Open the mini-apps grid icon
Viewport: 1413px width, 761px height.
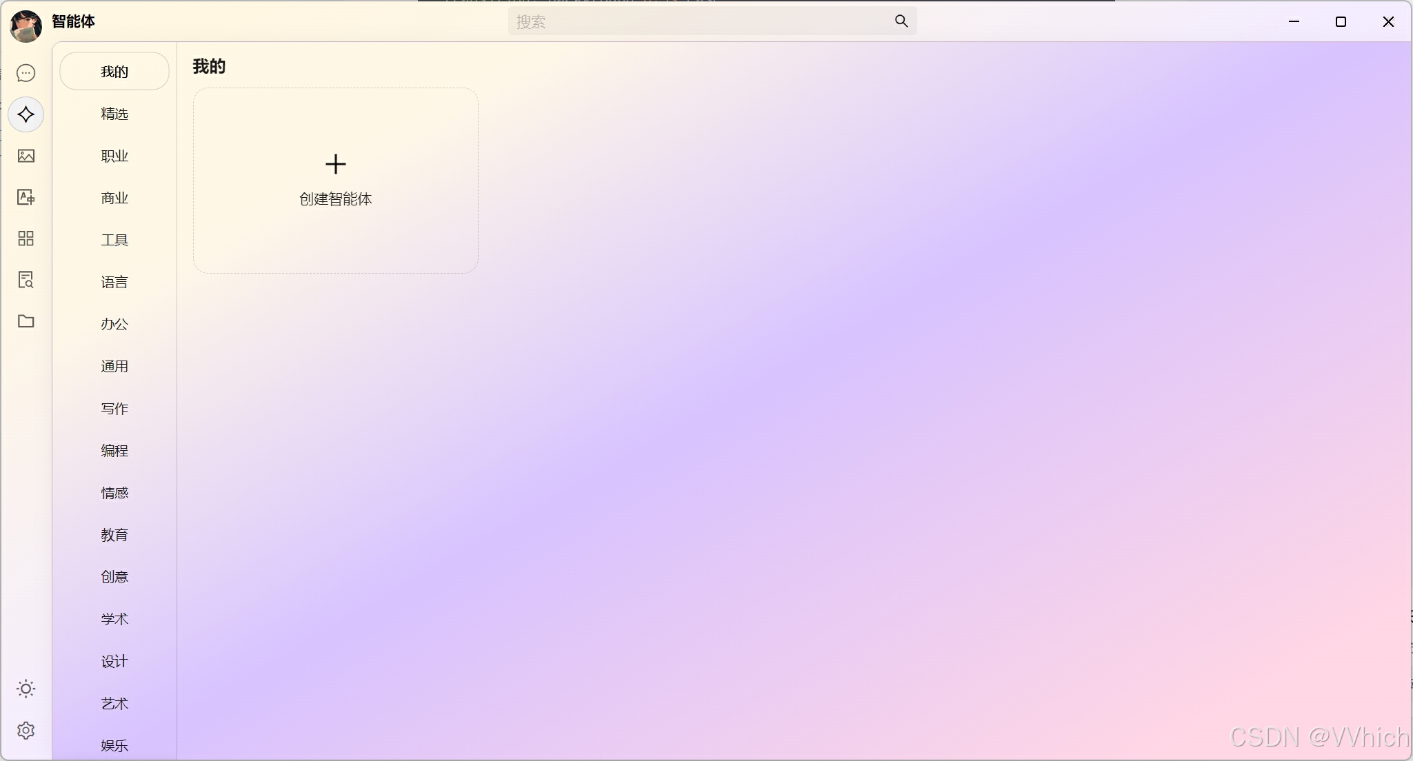(x=26, y=239)
